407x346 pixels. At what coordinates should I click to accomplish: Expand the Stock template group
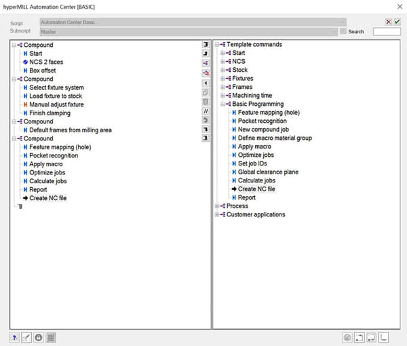pos(222,70)
